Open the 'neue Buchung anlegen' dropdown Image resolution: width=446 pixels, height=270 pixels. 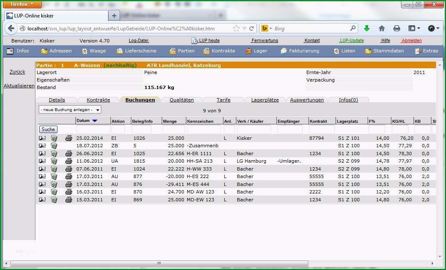click(x=70, y=109)
